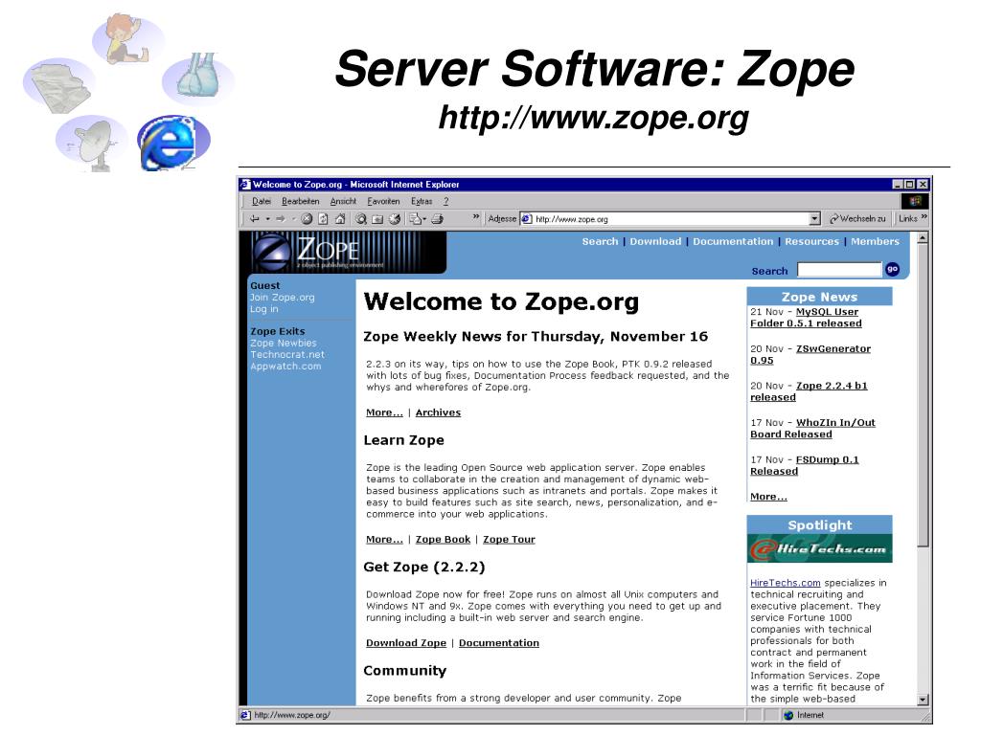Open the Archives link

tap(438, 412)
